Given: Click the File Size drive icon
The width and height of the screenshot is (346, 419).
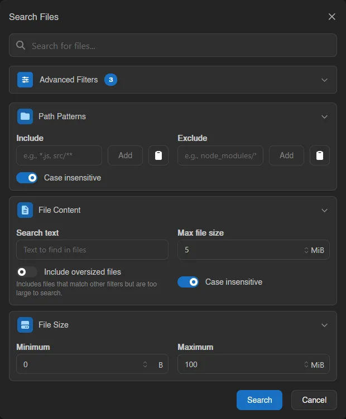Looking at the screenshot, I should 25,325.
